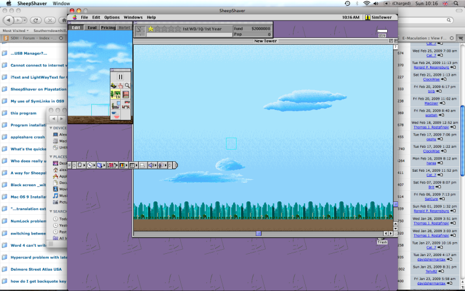465x291 pixels.
Task: Open the rainbow Apple menu
Action: click(x=75, y=17)
